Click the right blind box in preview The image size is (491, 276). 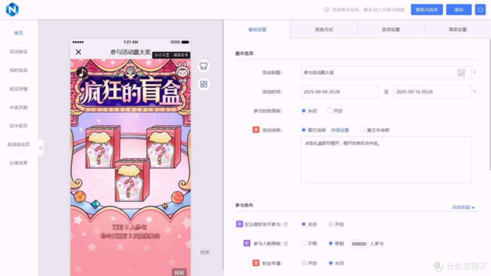pos(164,147)
